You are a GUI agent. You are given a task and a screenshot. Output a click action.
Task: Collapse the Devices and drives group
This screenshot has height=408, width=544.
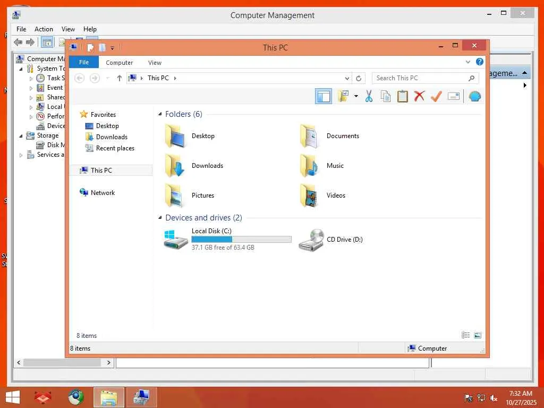click(x=160, y=218)
